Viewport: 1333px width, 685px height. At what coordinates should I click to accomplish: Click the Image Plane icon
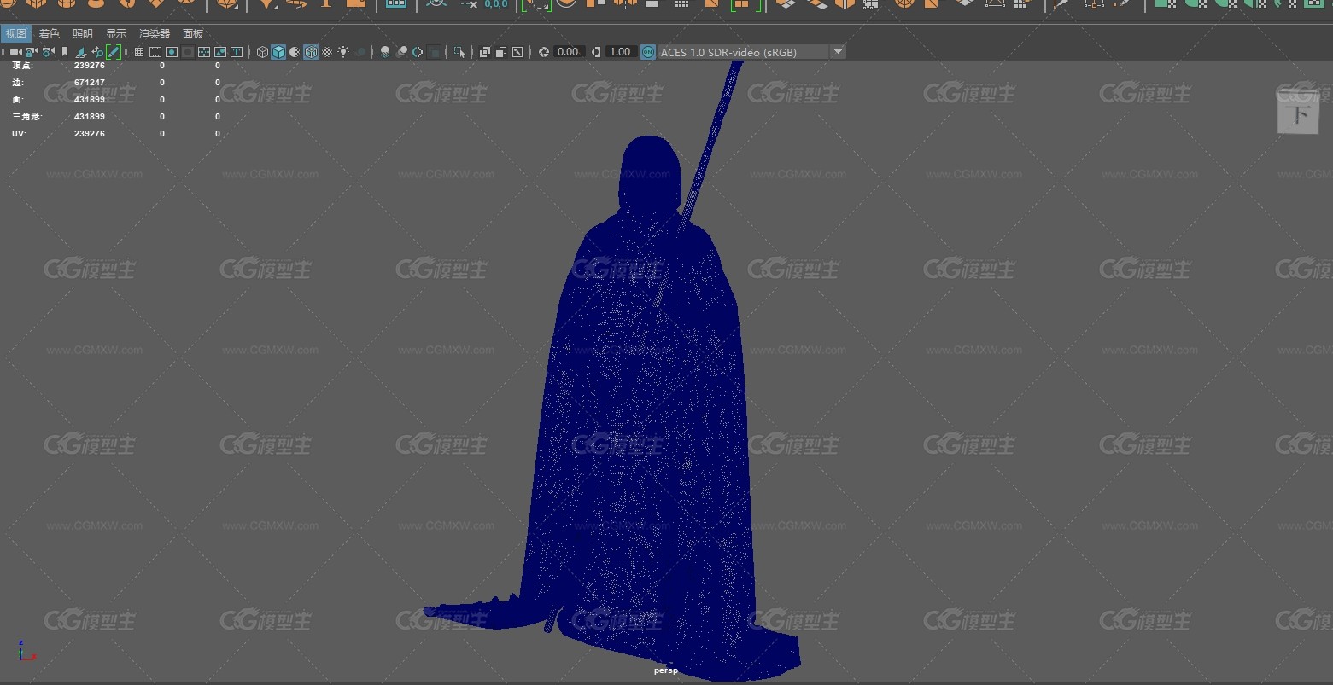81,52
